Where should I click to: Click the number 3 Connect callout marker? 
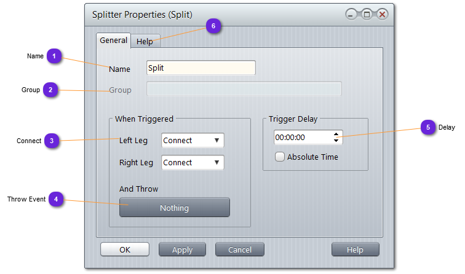(x=52, y=141)
